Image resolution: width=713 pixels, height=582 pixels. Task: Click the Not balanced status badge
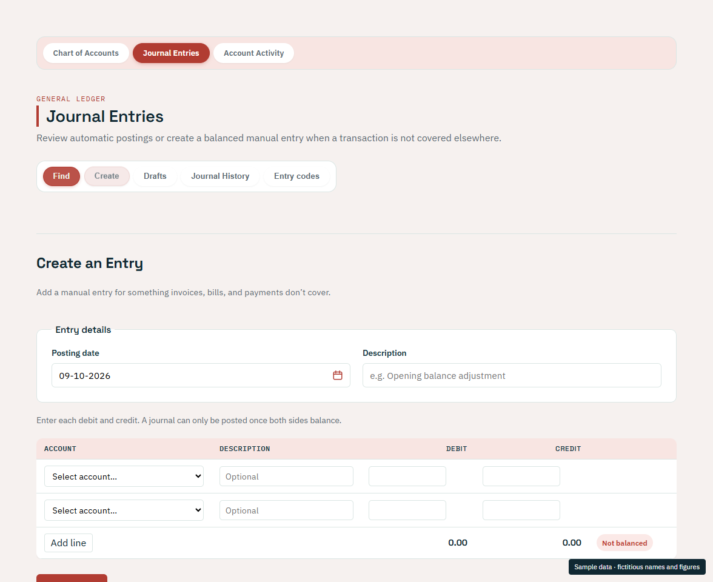624,543
